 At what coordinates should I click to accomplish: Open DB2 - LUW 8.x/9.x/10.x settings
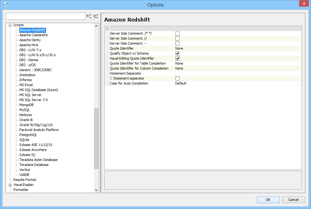(37, 55)
